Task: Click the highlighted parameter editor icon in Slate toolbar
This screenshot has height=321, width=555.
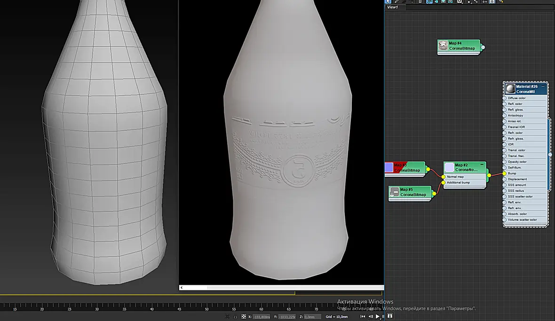Action: coord(492,1)
